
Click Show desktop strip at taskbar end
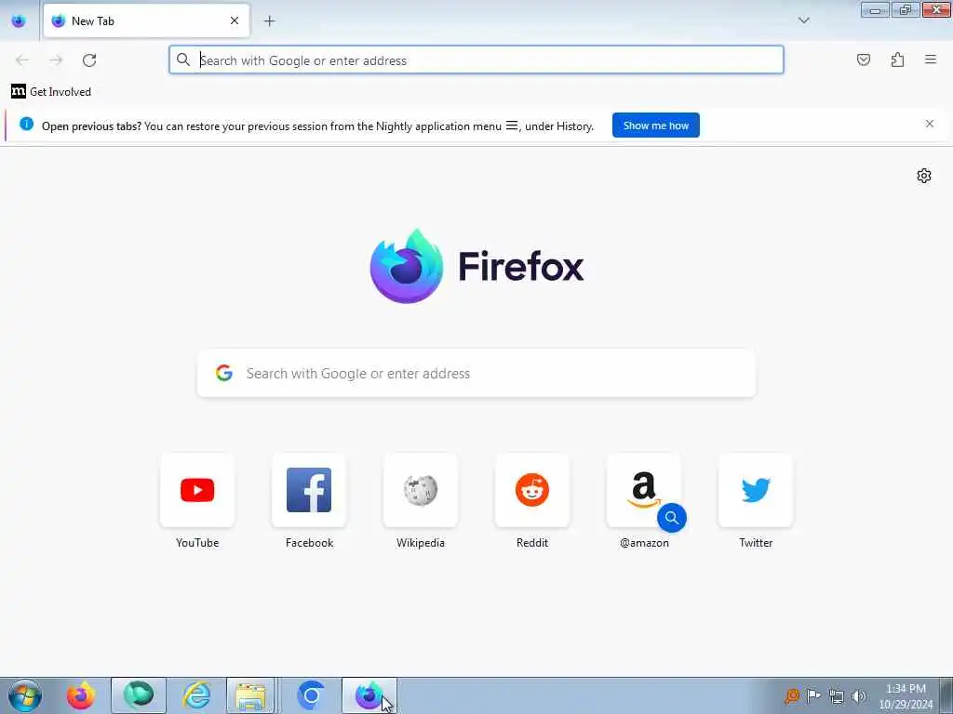click(946, 695)
